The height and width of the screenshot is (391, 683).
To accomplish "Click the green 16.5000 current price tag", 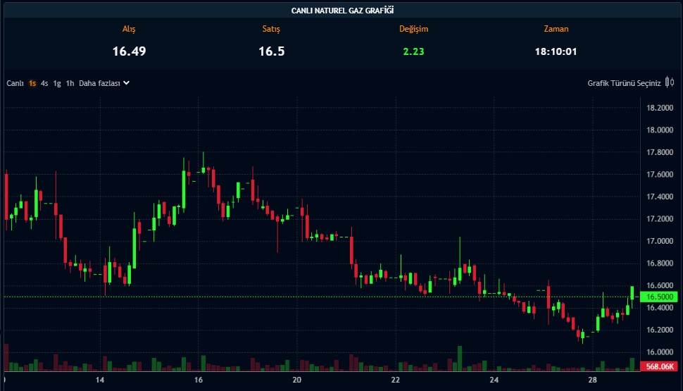I will pos(659,297).
